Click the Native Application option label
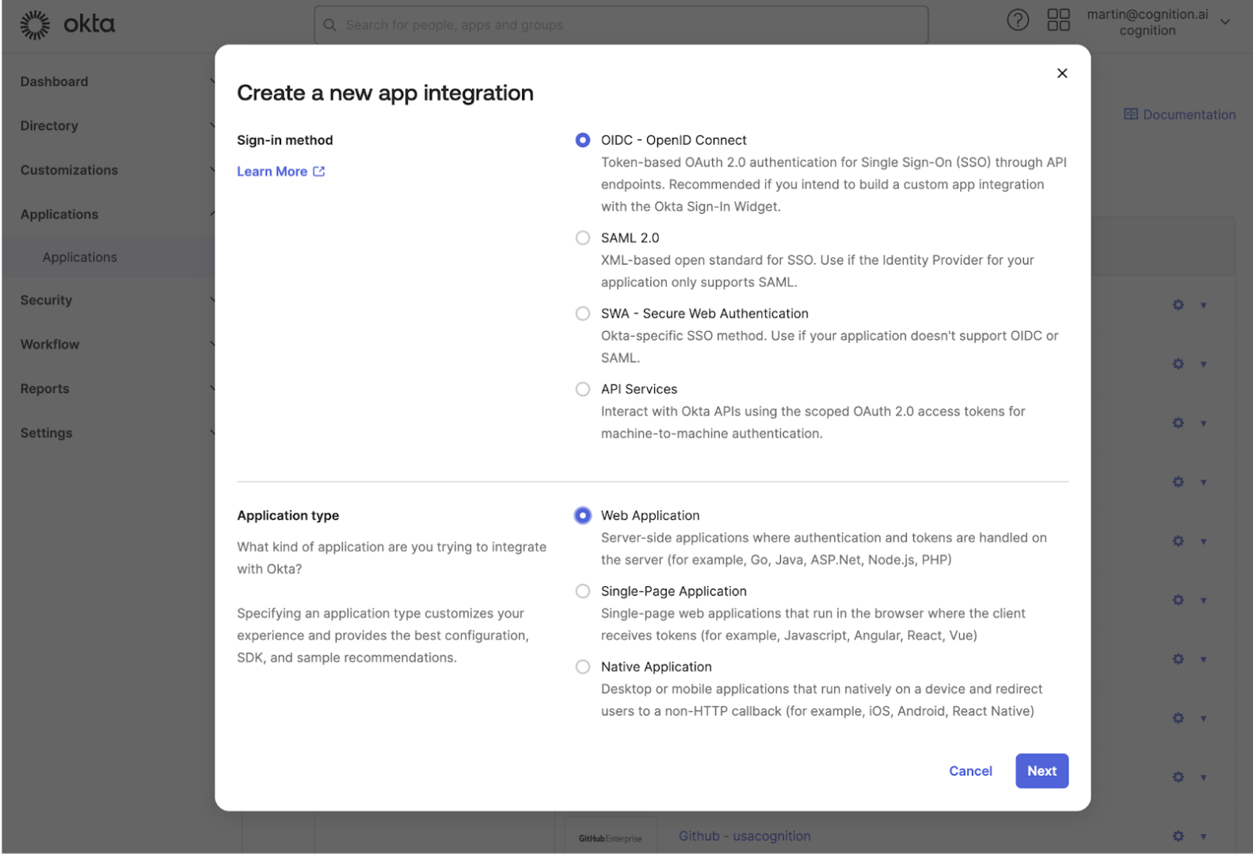The width and height of the screenshot is (1253, 854). coord(656,667)
